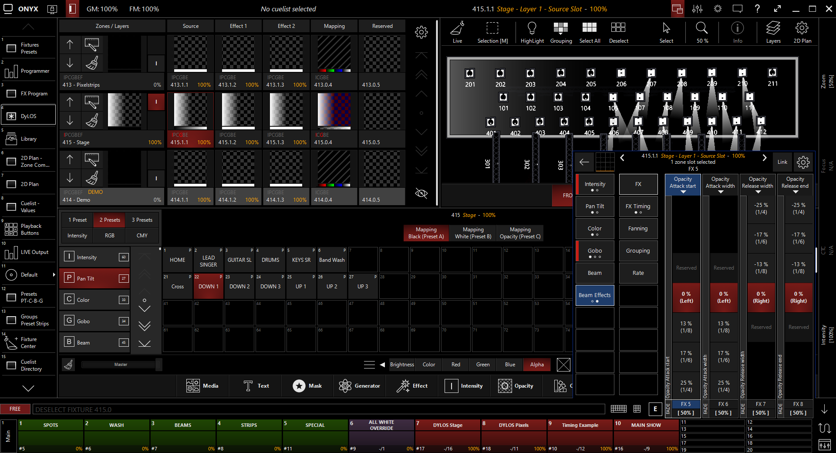
Task: Click Select All fixtures icon
Action: tap(590, 32)
